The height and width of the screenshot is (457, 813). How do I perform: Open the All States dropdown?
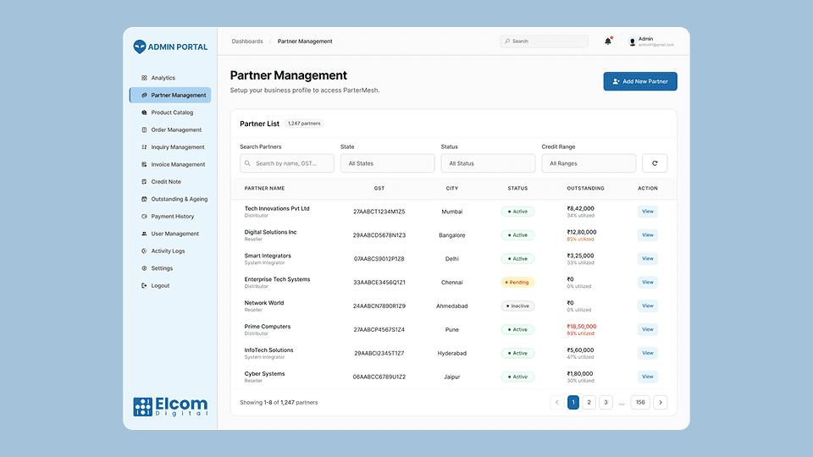tap(387, 163)
